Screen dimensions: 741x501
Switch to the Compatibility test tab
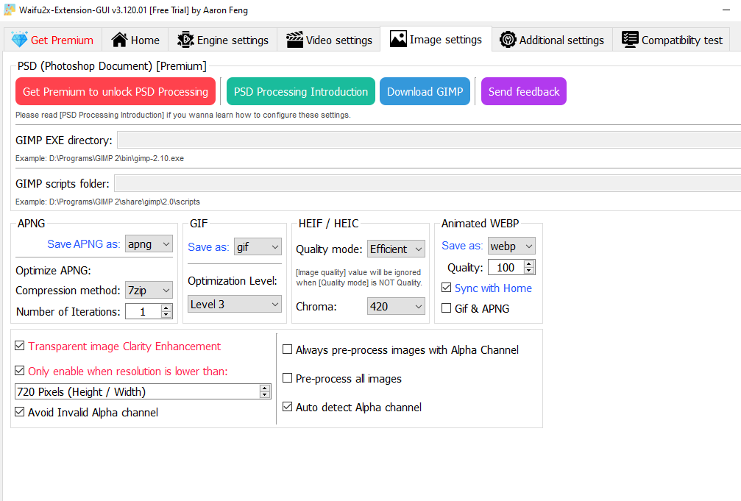tap(672, 40)
